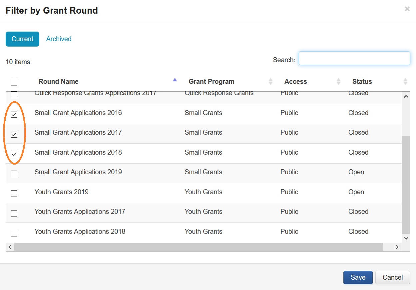Screen dimensions: 416x290
Task: Select Youth Grants Applications 2018 checkbox
Action: pyautogui.click(x=14, y=233)
